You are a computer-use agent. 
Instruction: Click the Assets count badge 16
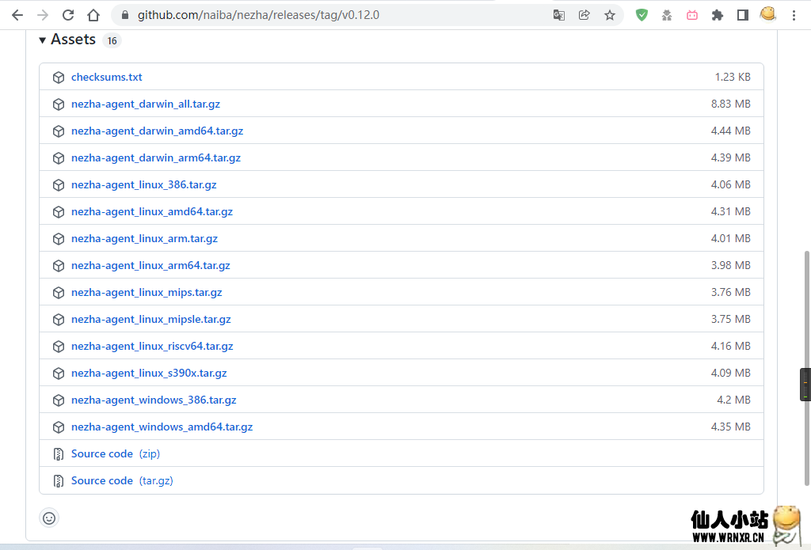tap(112, 40)
